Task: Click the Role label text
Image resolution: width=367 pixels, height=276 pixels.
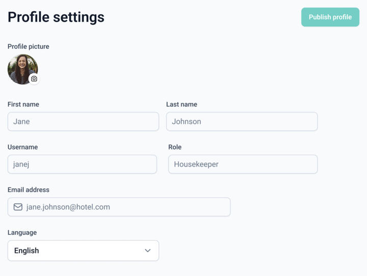Action: coord(175,147)
